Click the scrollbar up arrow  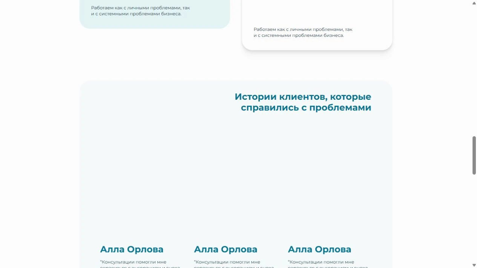pos(474,3)
